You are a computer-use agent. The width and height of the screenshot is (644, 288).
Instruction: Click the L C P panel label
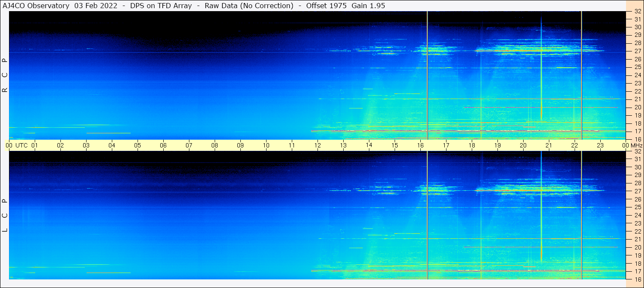pyautogui.click(x=5, y=215)
